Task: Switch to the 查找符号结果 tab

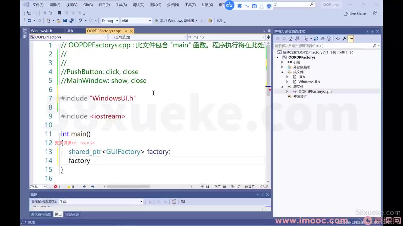Action: point(41,214)
